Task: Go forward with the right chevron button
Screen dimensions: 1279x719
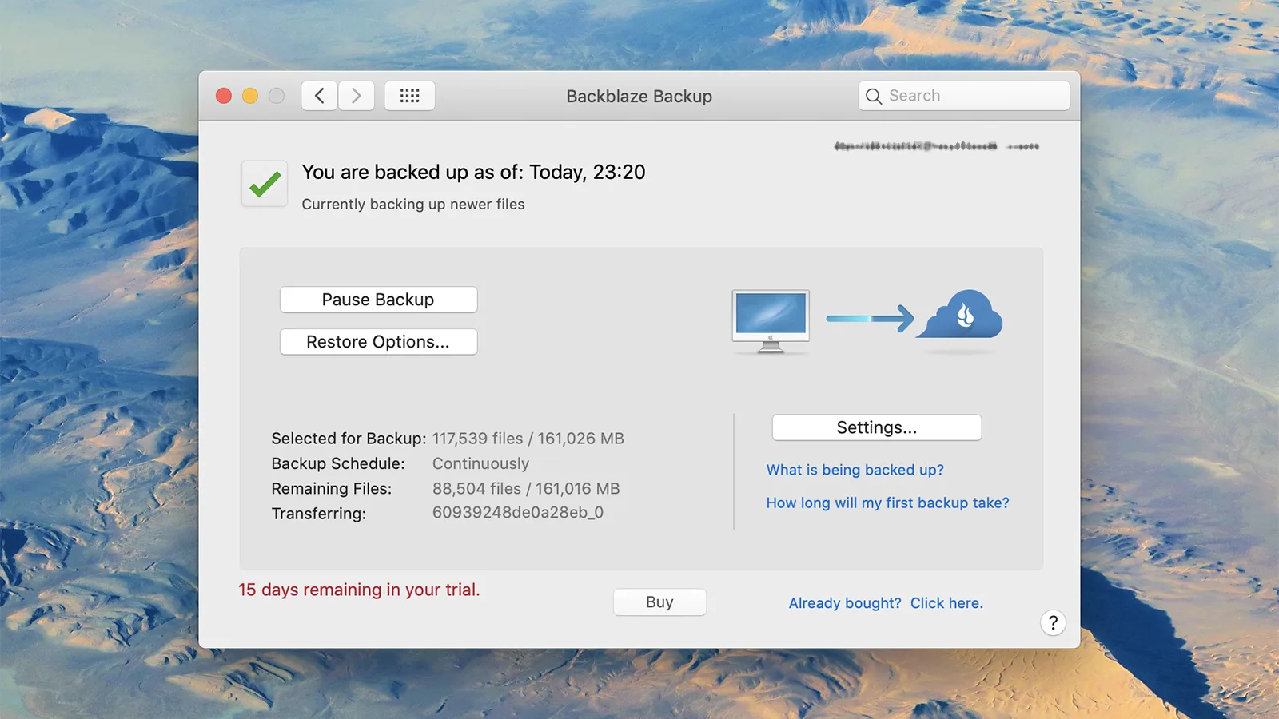Action: pyautogui.click(x=357, y=96)
